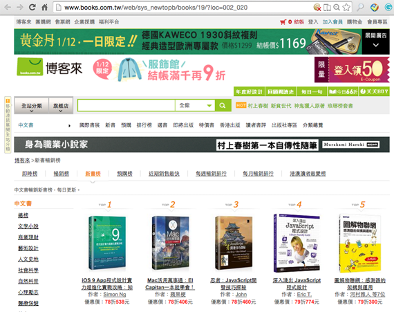The image size is (394, 312).
Task: Open the 忍者 JavaScript book cover thumbnail
Action: pyautogui.click(x=234, y=243)
